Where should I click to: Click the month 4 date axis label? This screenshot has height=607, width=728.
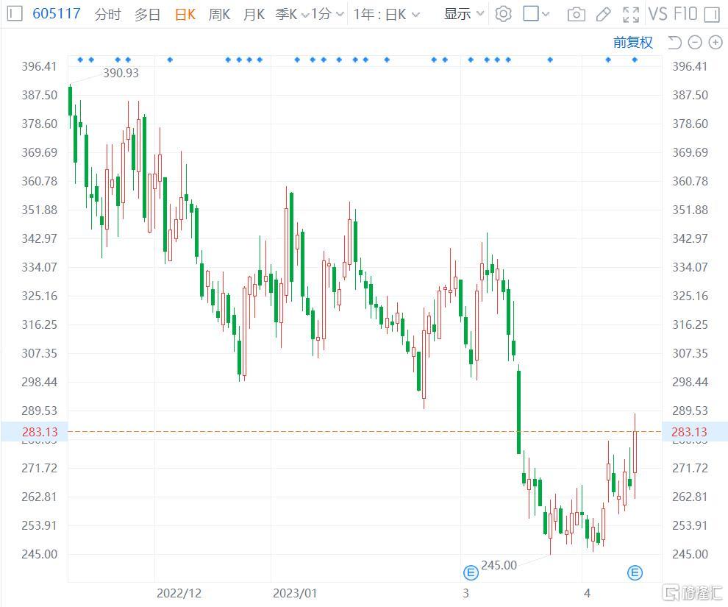pyautogui.click(x=588, y=593)
